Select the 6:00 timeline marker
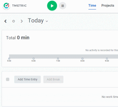The width and height of the screenshot is (118, 107). (x=34, y=59)
